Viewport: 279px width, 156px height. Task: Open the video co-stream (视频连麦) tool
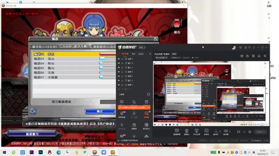[x=122, y=113]
